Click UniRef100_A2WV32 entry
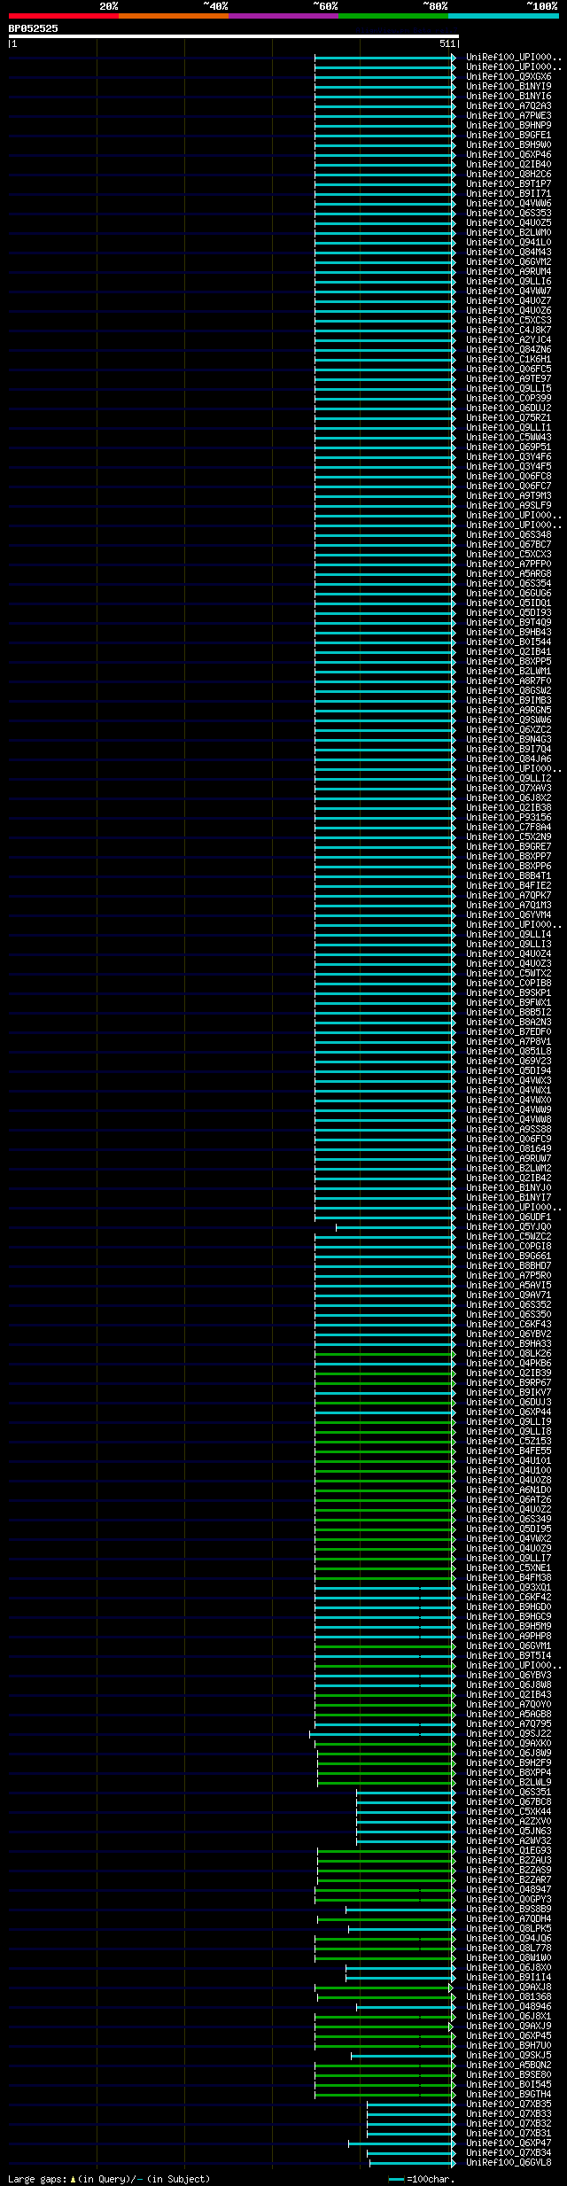This screenshot has height=2186, width=567. [509, 1841]
